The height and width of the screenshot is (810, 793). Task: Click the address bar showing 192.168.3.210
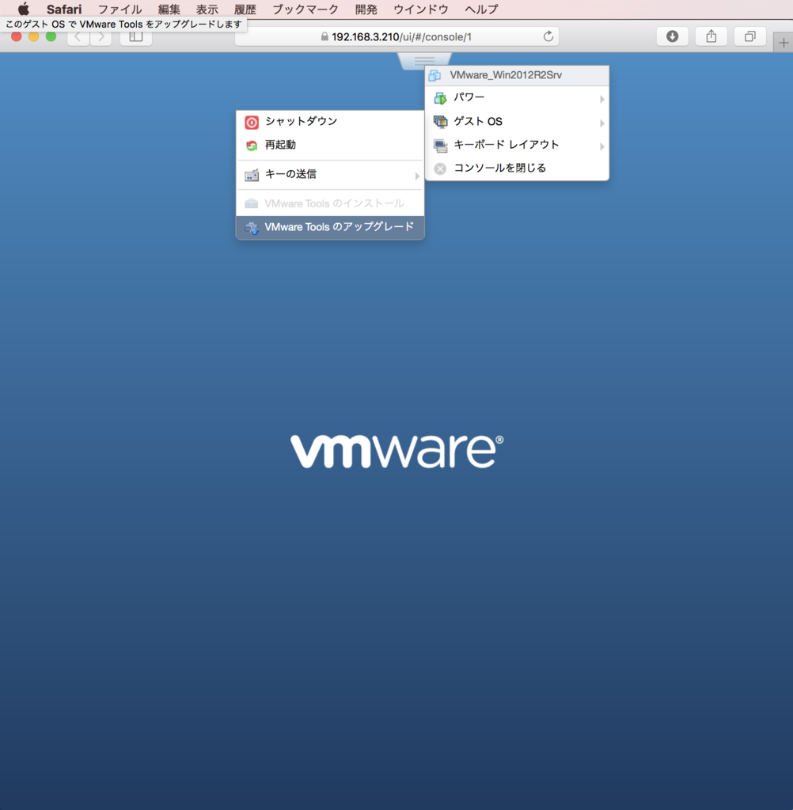coord(396,36)
